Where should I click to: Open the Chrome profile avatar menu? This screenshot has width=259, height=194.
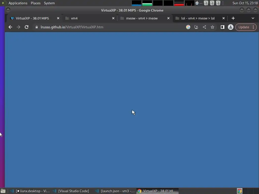[231, 27]
